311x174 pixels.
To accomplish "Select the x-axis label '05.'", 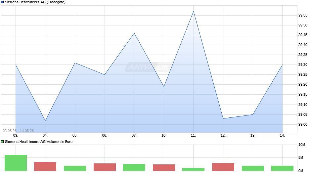I will [75, 136].
